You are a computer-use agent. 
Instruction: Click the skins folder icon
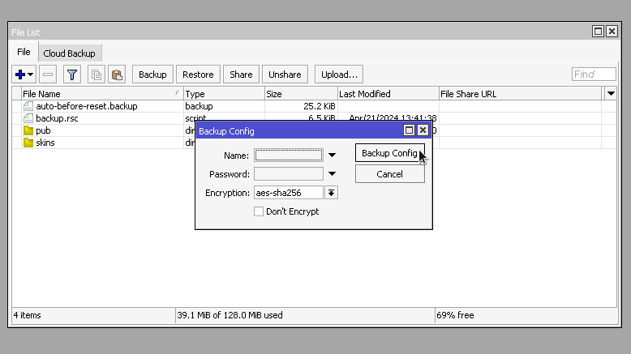pyautogui.click(x=28, y=143)
